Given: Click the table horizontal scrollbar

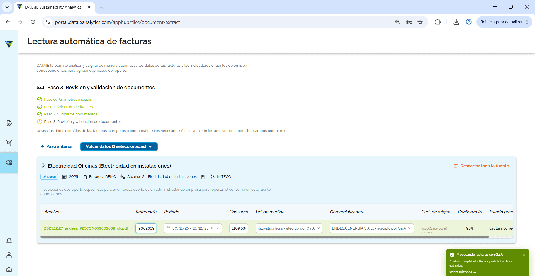Looking at the screenshot, I should tap(265, 237).
